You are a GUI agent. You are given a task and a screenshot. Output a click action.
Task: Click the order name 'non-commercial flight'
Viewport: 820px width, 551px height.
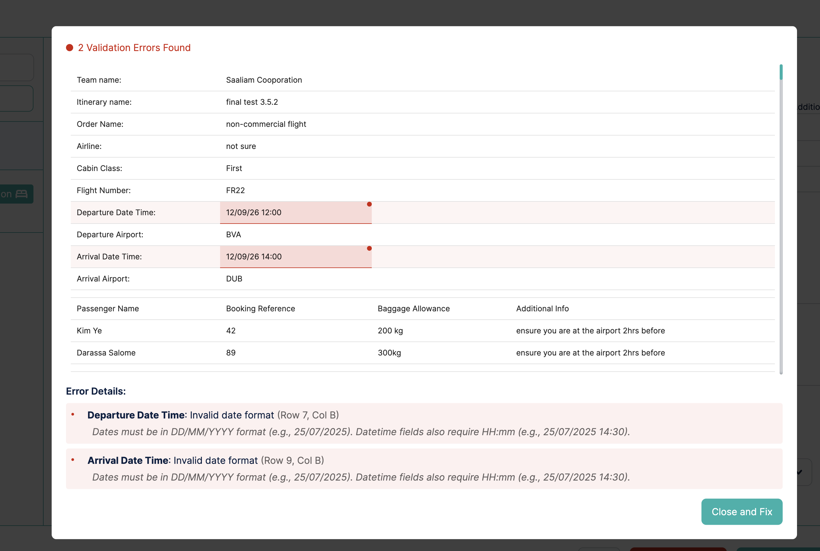click(x=266, y=124)
